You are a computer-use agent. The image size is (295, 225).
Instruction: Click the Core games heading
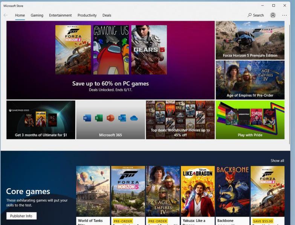pyautogui.click(x=28, y=191)
